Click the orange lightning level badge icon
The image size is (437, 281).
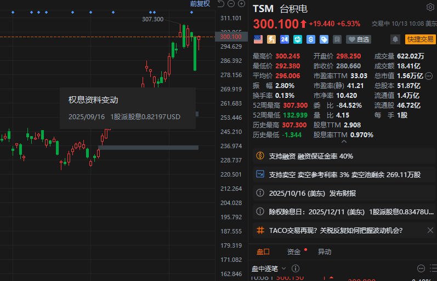click(x=271, y=39)
